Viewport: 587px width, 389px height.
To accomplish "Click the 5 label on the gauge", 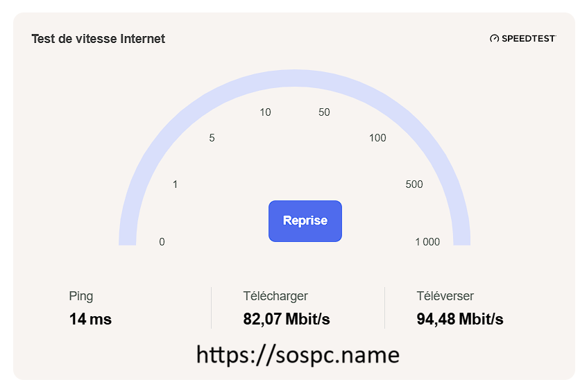I will coord(212,138).
